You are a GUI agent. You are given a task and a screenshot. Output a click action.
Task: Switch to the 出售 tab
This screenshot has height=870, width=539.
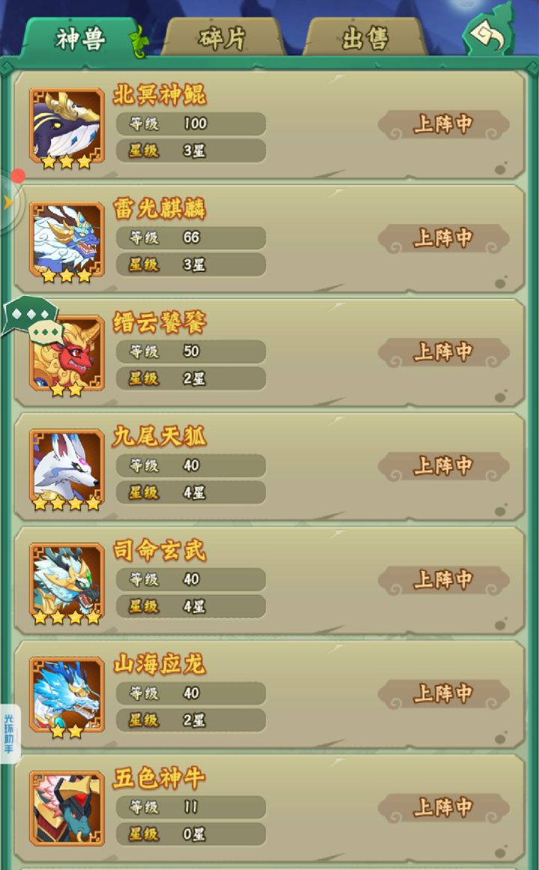click(365, 37)
